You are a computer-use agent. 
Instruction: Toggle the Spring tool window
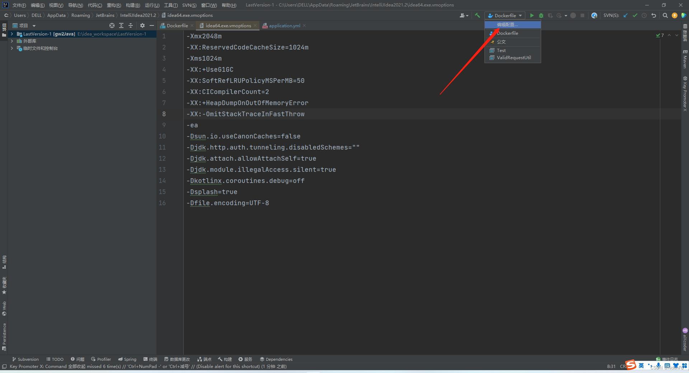pos(127,359)
